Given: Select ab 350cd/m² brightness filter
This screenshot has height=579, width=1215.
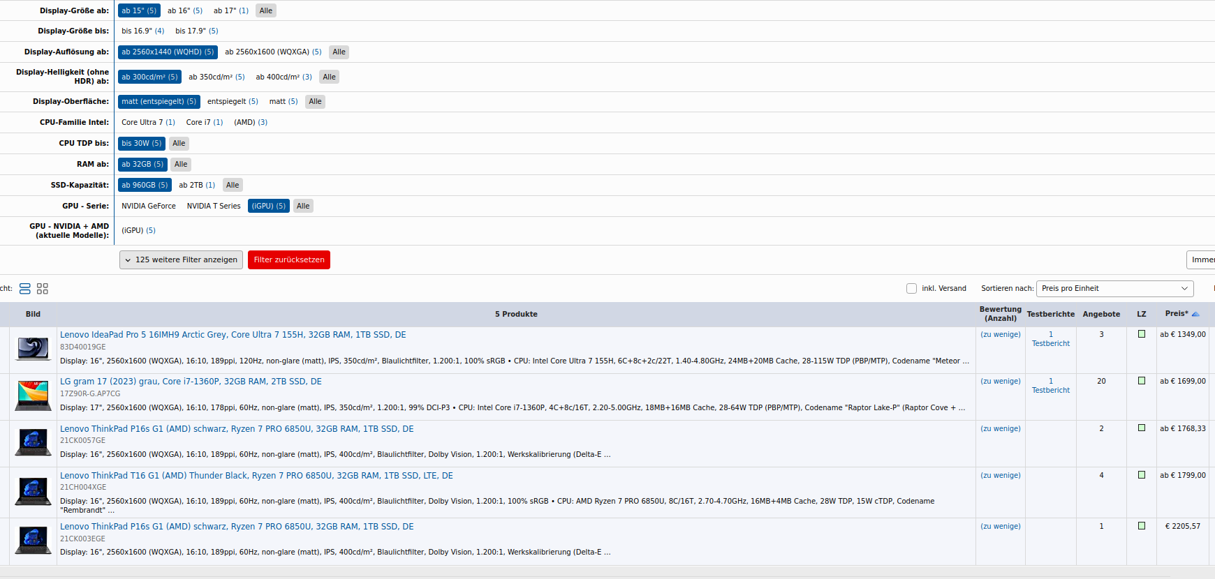Looking at the screenshot, I should tap(216, 77).
